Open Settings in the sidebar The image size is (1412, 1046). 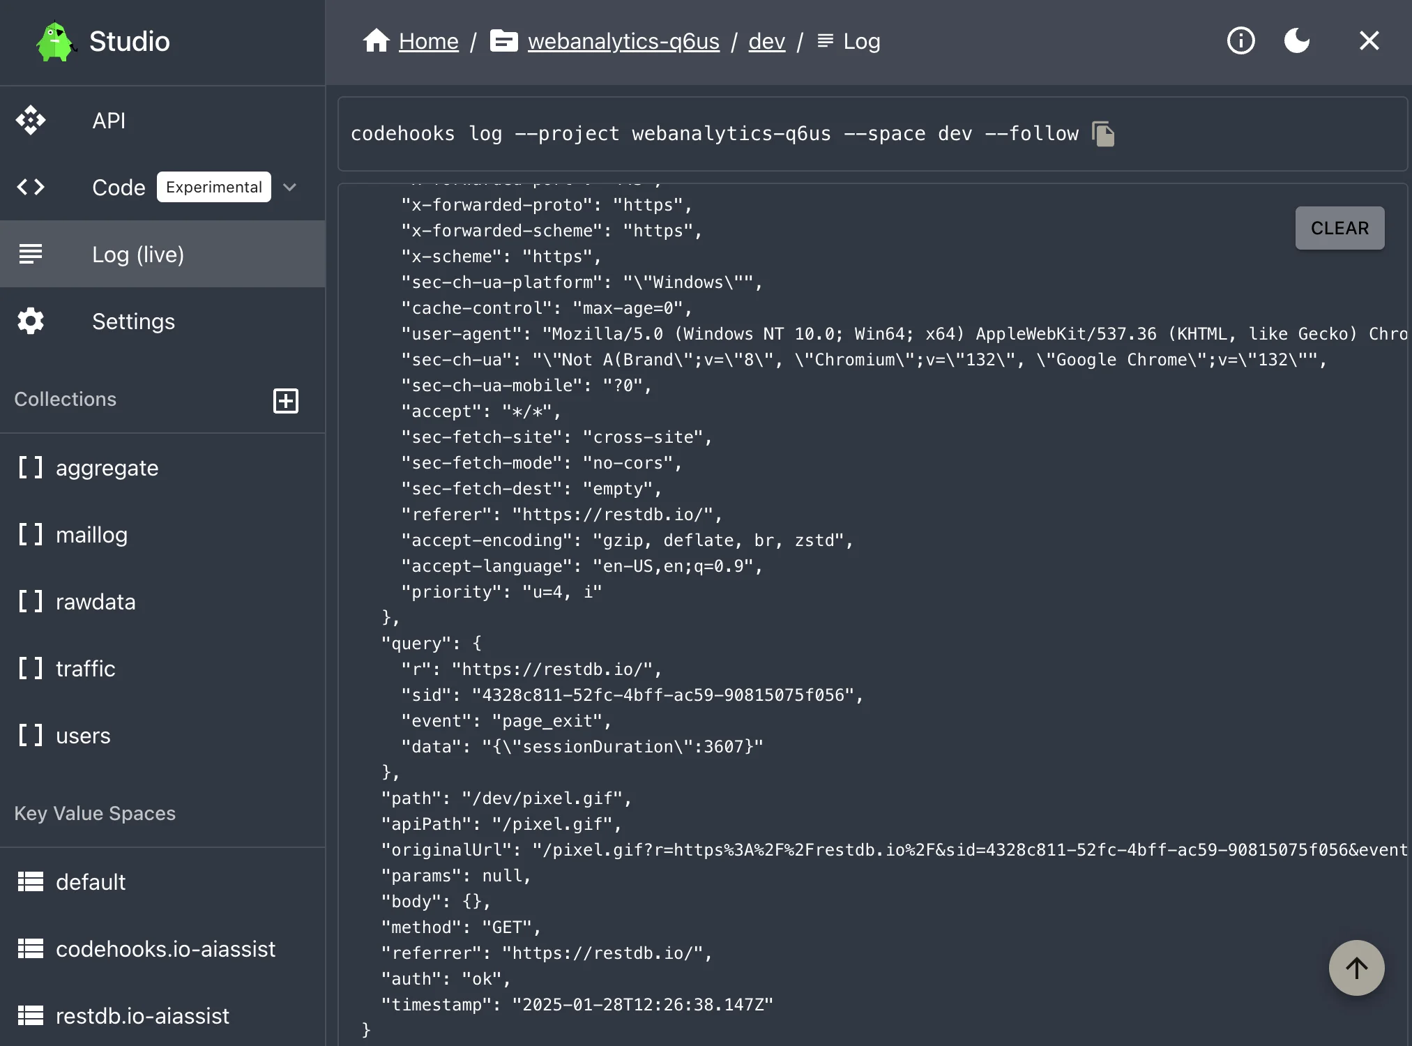162,321
